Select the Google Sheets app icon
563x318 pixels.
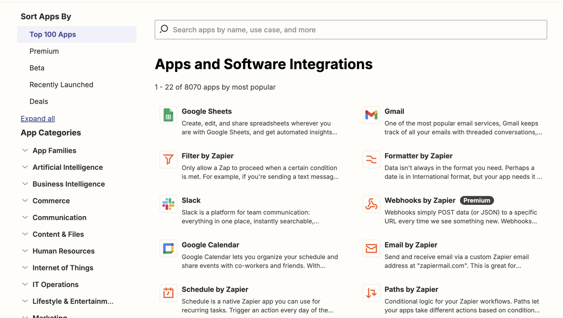click(168, 115)
